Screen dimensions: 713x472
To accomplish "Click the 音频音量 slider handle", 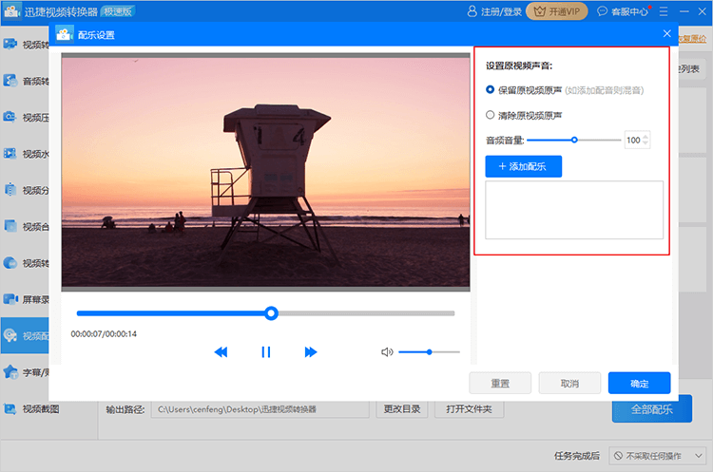I will coord(574,140).
